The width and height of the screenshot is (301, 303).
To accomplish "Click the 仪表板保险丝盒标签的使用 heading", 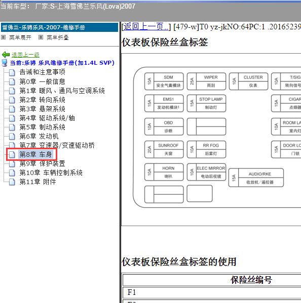I will (179, 262).
